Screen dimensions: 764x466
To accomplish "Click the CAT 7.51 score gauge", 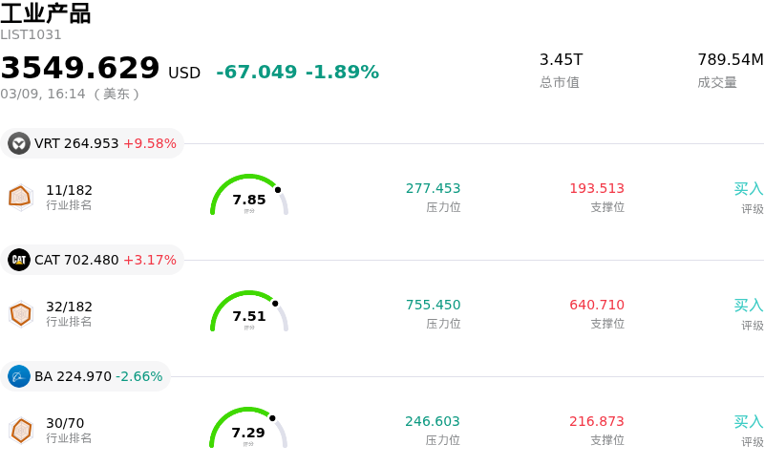I will [x=249, y=313].
